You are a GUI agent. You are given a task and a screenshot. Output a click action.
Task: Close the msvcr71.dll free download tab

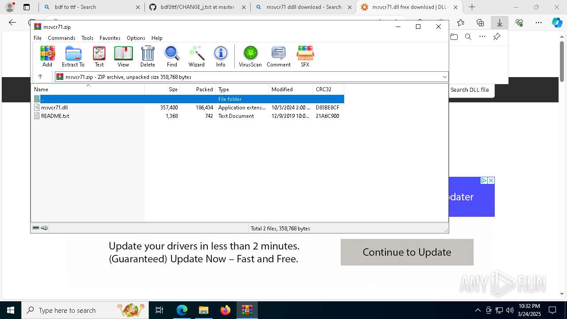pos(456,7)
